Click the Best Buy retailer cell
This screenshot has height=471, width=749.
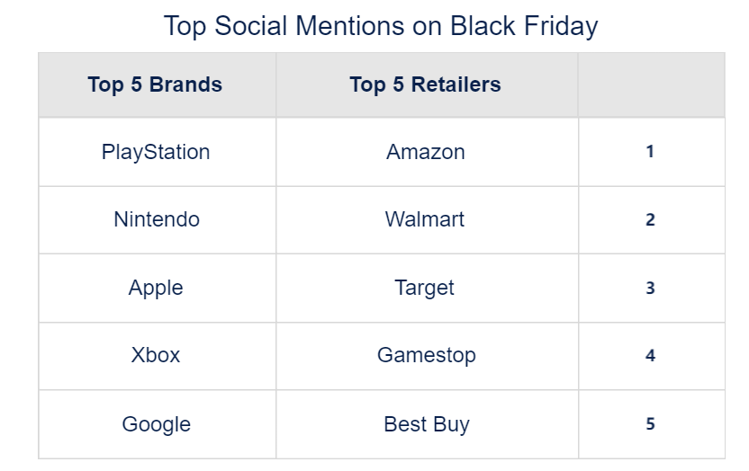pyautogui.click(x=427, y=423)
